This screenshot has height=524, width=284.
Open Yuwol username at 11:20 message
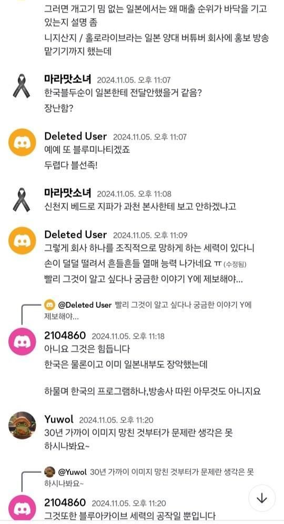pos(59,419)
